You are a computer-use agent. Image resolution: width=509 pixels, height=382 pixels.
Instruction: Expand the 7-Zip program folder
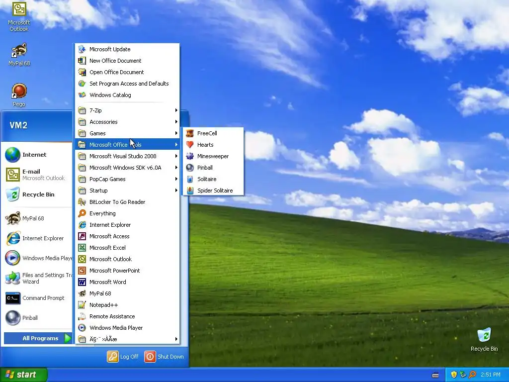coord(127,110)
